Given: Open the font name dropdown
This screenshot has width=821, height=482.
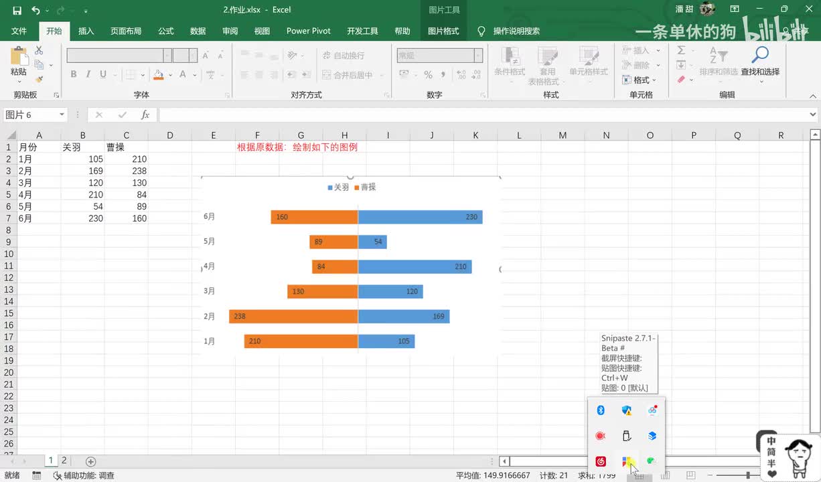Looking at the screenshot, I should coord(167,56).
